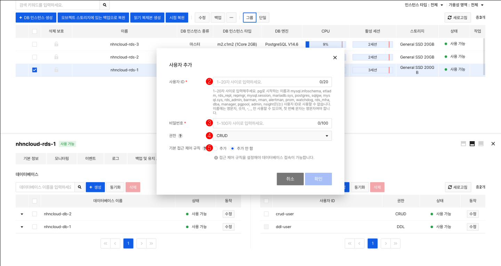501x266 pixels.
Task: Click lock icon in nhncloud-rds-1 row
Action: [x=56, y=70]
